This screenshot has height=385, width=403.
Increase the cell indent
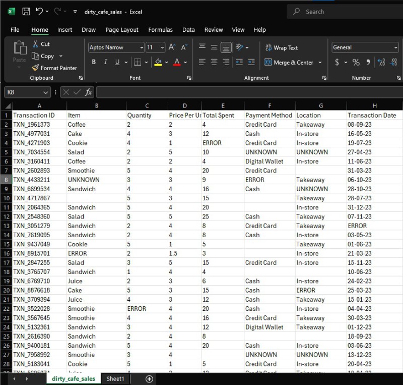click(252, 62)
